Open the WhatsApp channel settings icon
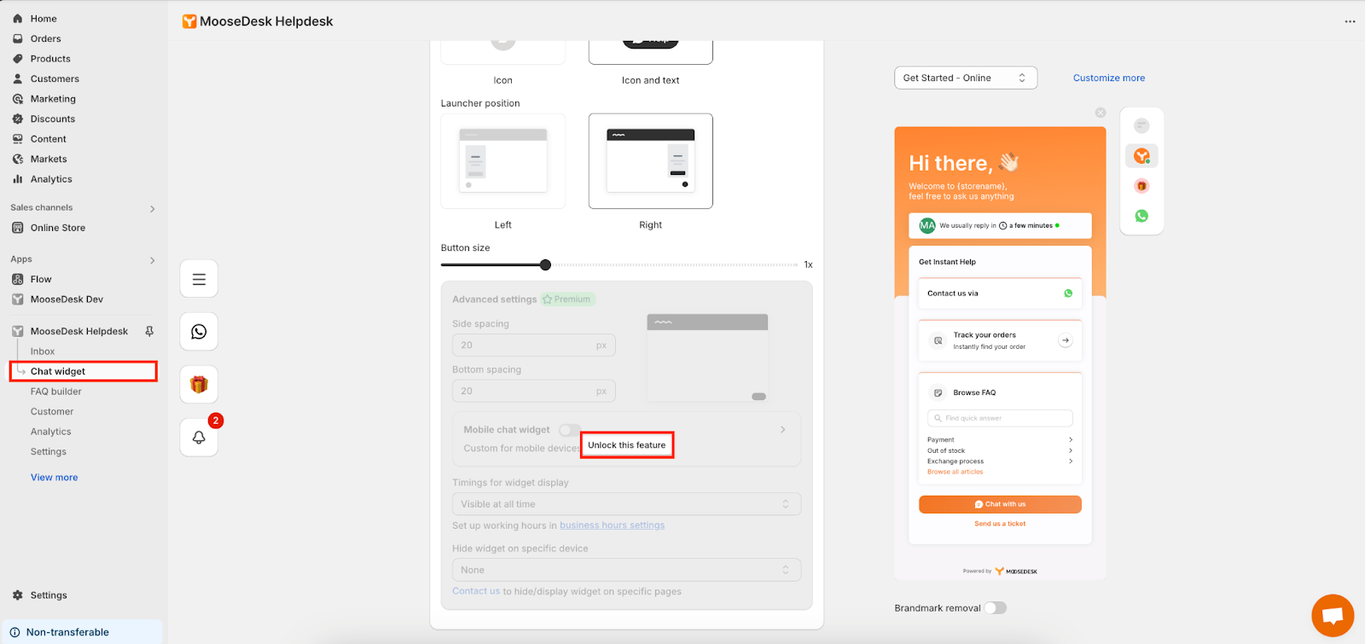This screenshot has height=644, width=1365. click(x=199, y=332)
